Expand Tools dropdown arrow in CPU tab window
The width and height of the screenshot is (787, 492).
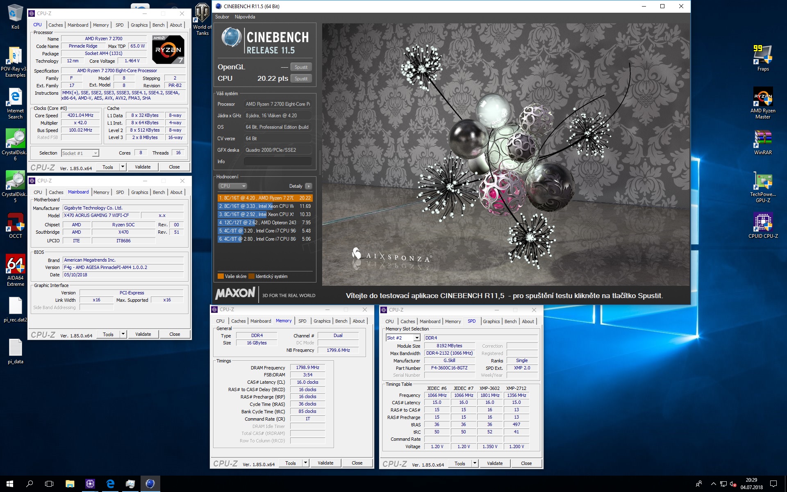(x=123, y=167)
